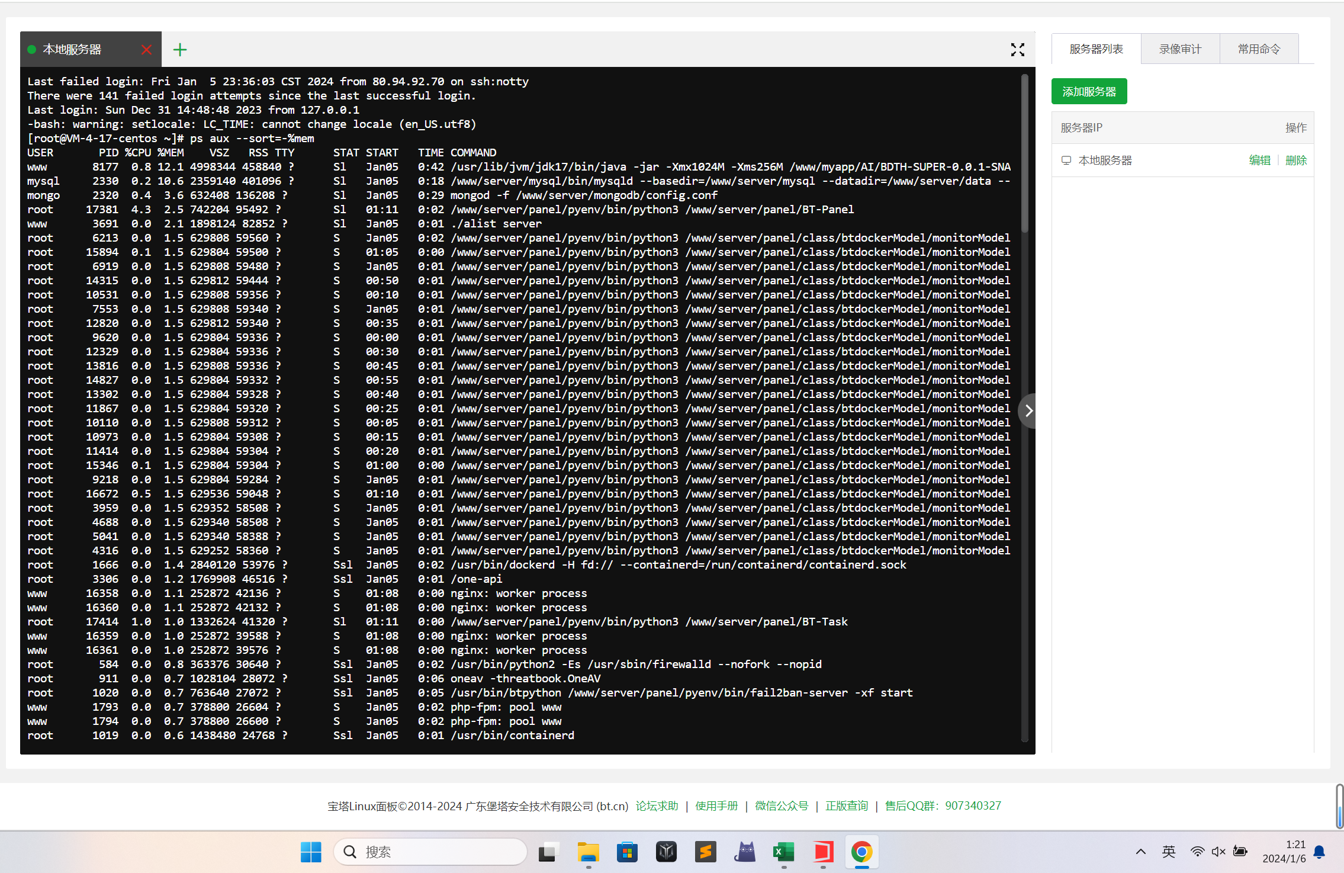Open the clock showing 1:21 2024/1/6
Image resolution: width=1344 pixels, height=873 pixels.
tap(1284, 852)
